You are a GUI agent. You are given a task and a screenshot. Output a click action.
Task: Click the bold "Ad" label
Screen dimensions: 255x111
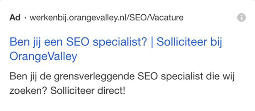pyautogui.click(x=15, y=18)
